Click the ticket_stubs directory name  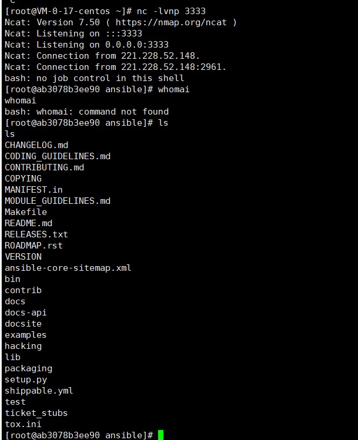(x=36, y=413)
